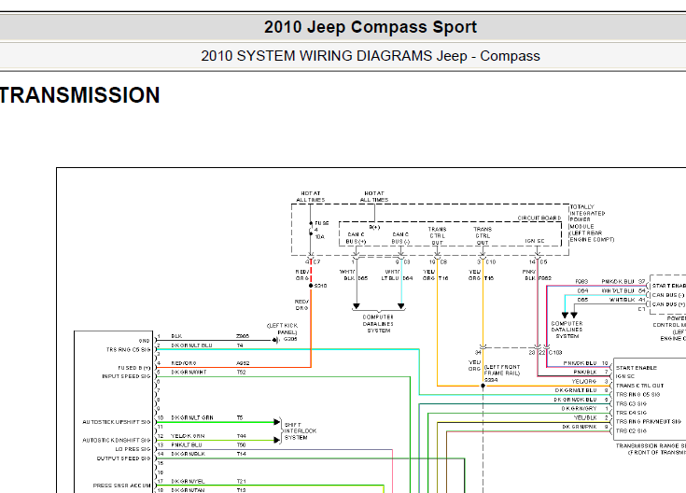Click '2010 SYSTEM WIRING DIAGRAMS Jeep - Compass' subtitle
Viewport: 686px width, 493px height.
pos(371,56)
